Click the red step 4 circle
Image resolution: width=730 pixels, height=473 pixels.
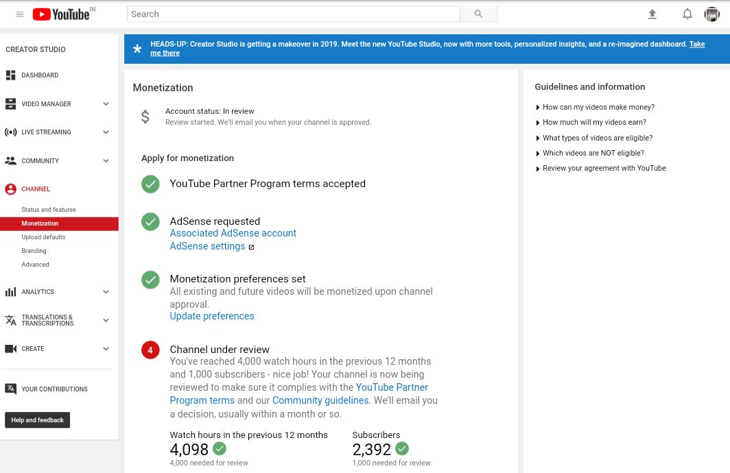click(x=150, y=350)
